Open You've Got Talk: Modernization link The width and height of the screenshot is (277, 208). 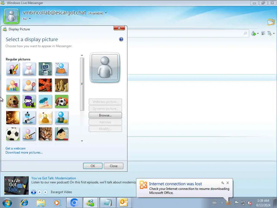[x=54, y=178]
